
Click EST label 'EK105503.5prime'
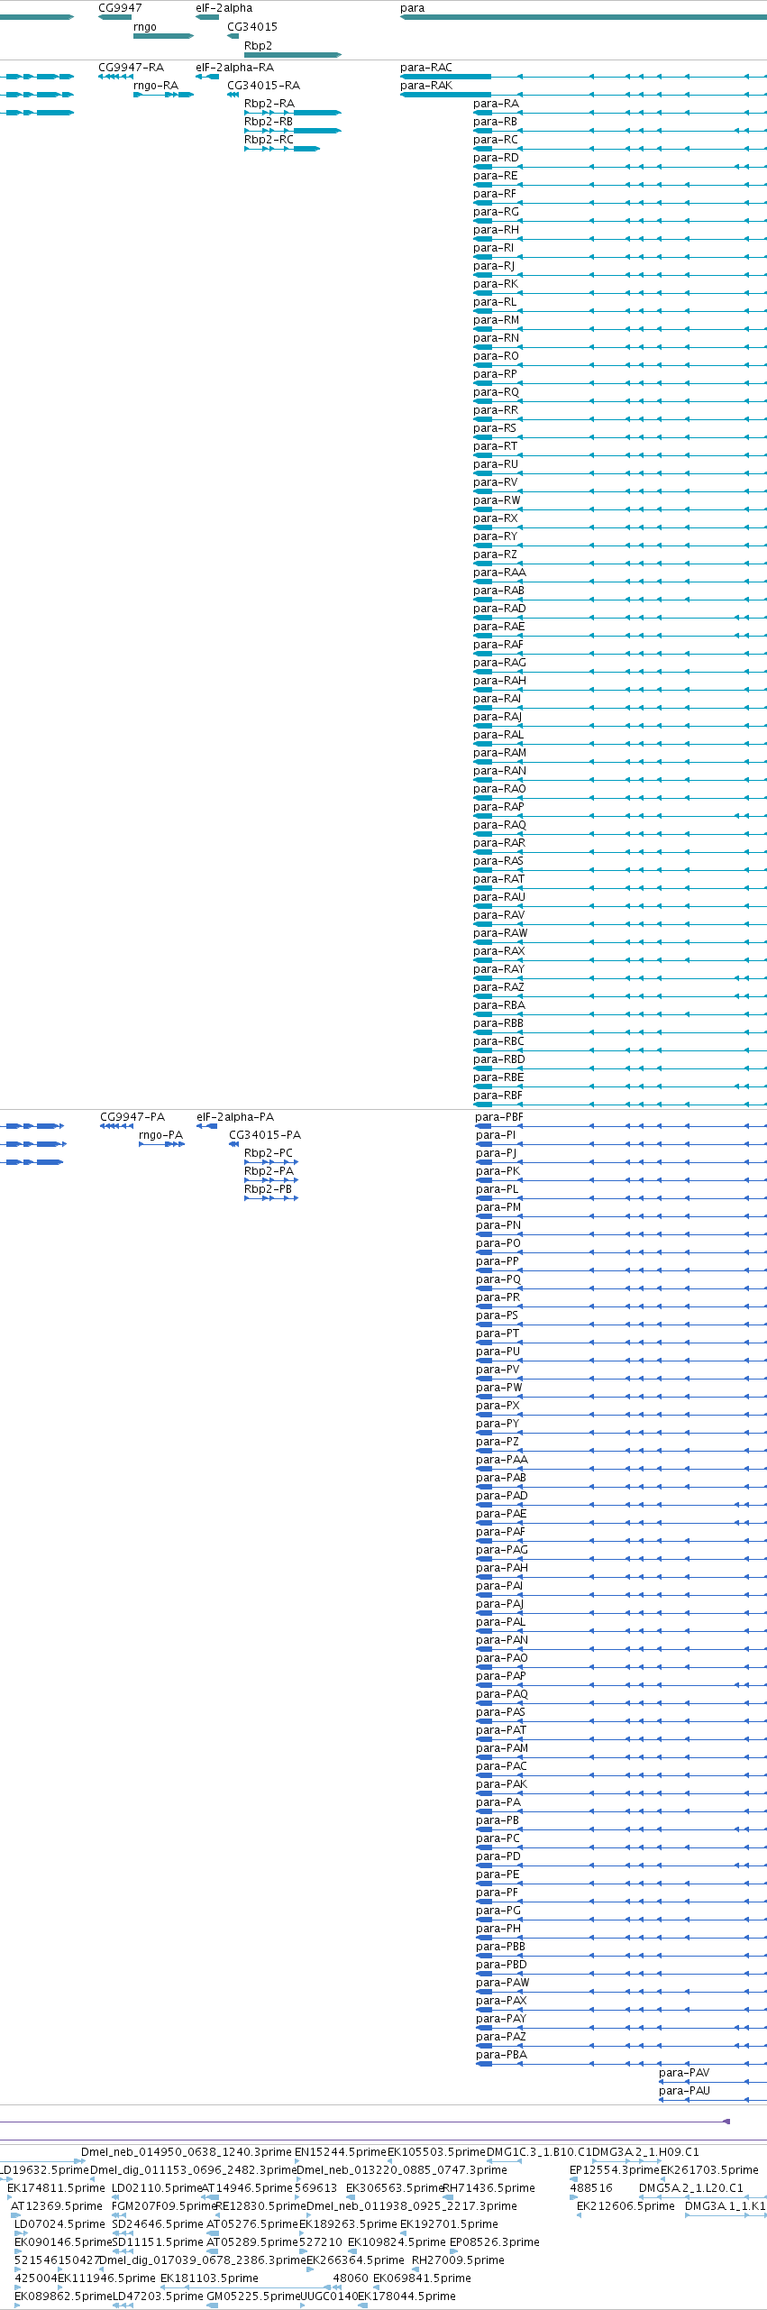tap(436, 2152)
